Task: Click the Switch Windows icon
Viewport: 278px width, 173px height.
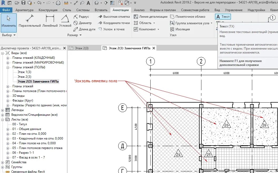Action: pos(127,3)
